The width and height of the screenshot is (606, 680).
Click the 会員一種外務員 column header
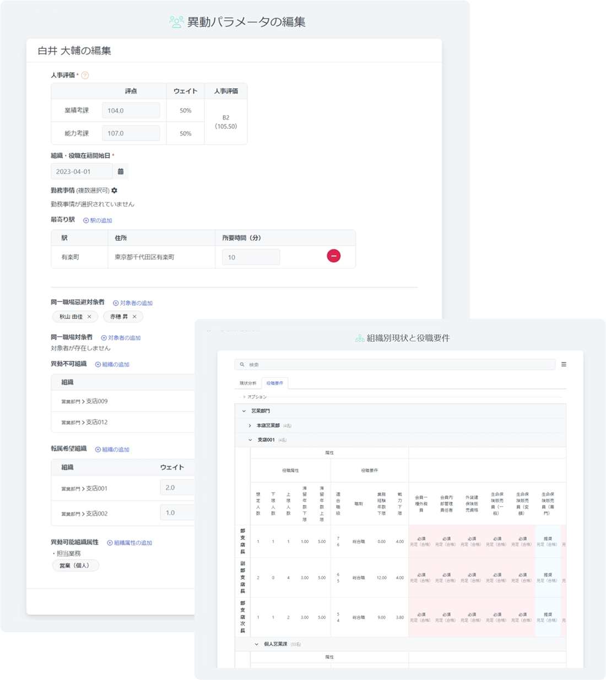point(421,504)
